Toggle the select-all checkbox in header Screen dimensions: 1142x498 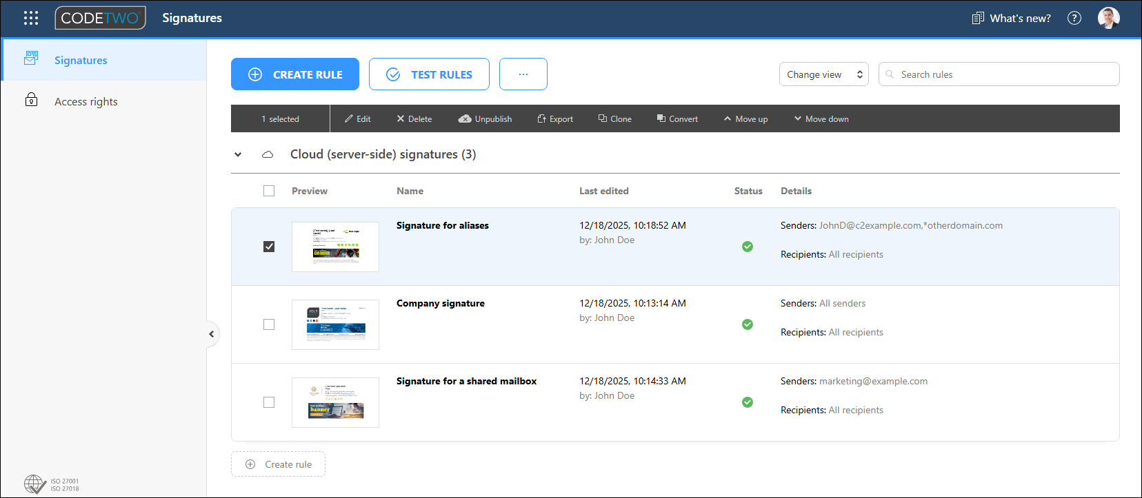tap(269, 191)
